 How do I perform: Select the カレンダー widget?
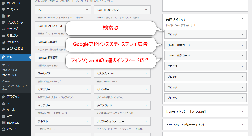(122, 89)
